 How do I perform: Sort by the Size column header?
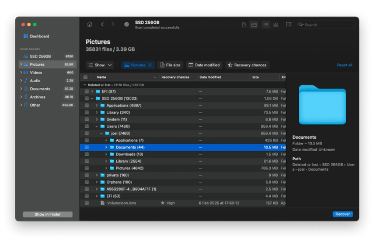(x=256, y=77)
